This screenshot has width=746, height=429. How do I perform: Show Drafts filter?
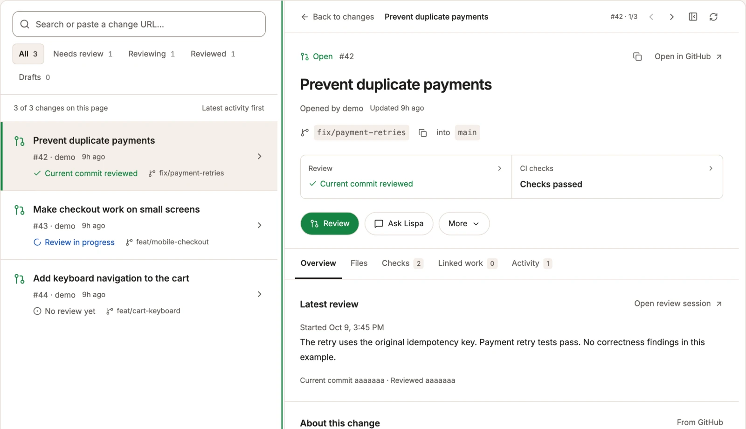[34, 77]
